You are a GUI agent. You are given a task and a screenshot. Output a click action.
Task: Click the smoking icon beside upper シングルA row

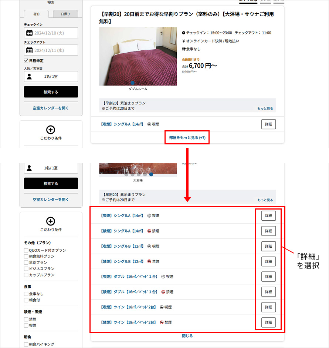[x=149, y=124]
